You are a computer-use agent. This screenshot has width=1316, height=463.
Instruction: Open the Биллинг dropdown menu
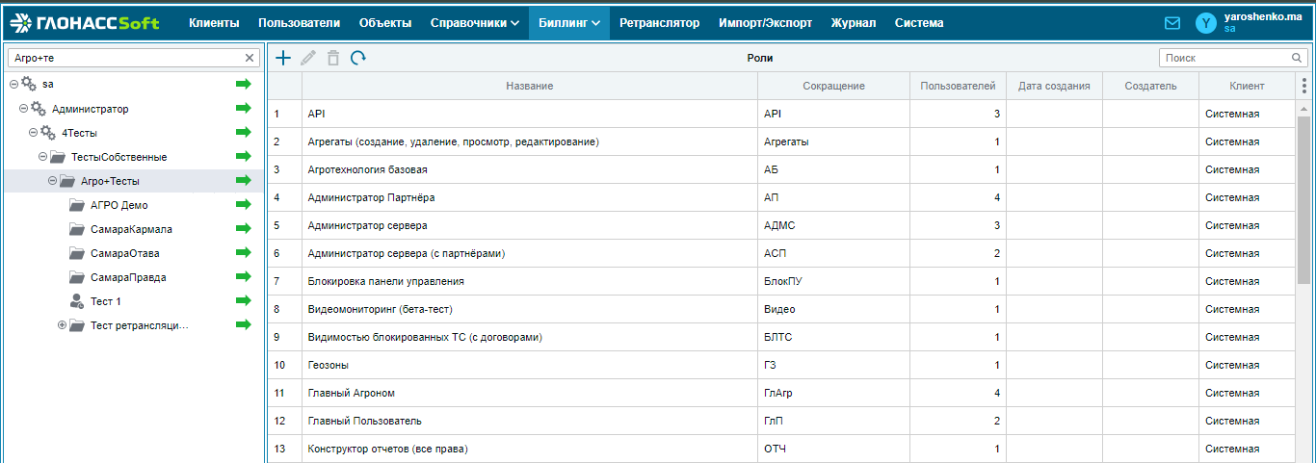pos(569,23)
